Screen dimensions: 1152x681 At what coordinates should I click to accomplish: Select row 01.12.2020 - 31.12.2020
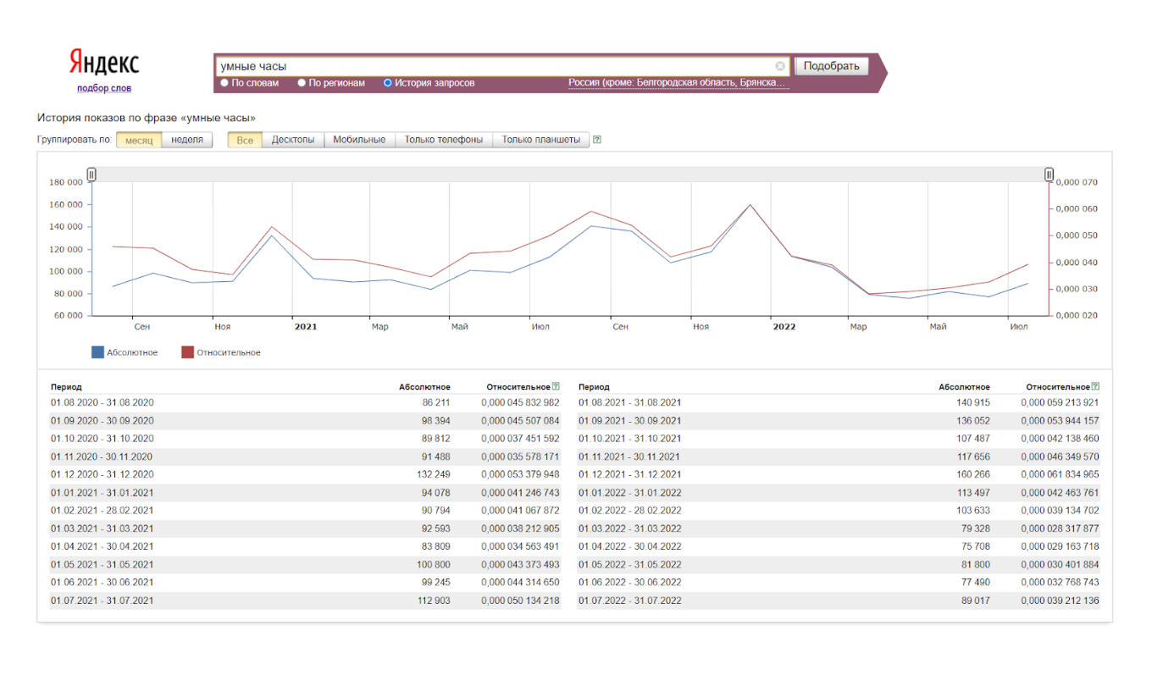[305, 474]
